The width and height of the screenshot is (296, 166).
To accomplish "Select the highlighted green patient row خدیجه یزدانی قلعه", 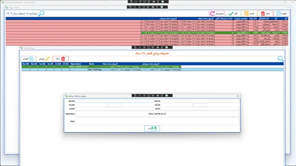I will [147, 33].
